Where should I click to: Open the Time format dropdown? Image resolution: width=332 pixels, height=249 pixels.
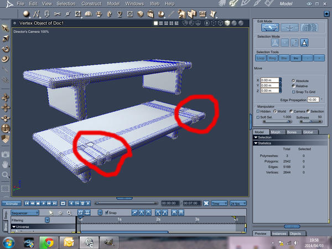coord(219,203)
